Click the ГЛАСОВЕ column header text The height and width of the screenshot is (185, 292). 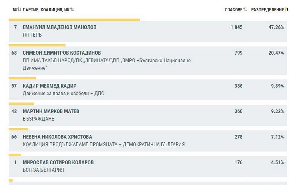[x=234, y=10]
